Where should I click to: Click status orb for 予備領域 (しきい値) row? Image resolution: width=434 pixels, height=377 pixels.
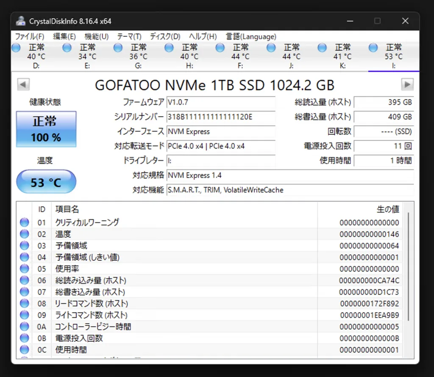tap(24, 257)
